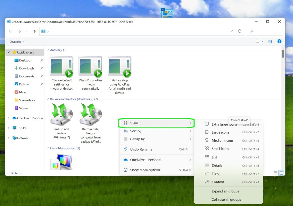Switch to Details view
The image size is (293, 206).
click(228, 165)
